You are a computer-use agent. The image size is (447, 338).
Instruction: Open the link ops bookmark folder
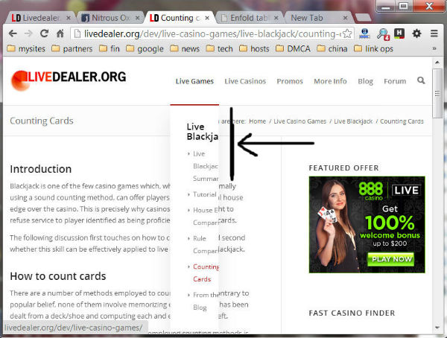coord(373,48)
